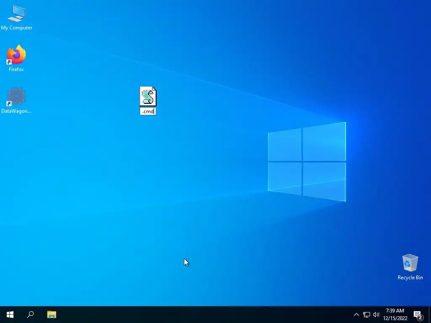Select the script file icon on the desktop
The width and height of the screenshot is (431, 323).
coord(148,96)
